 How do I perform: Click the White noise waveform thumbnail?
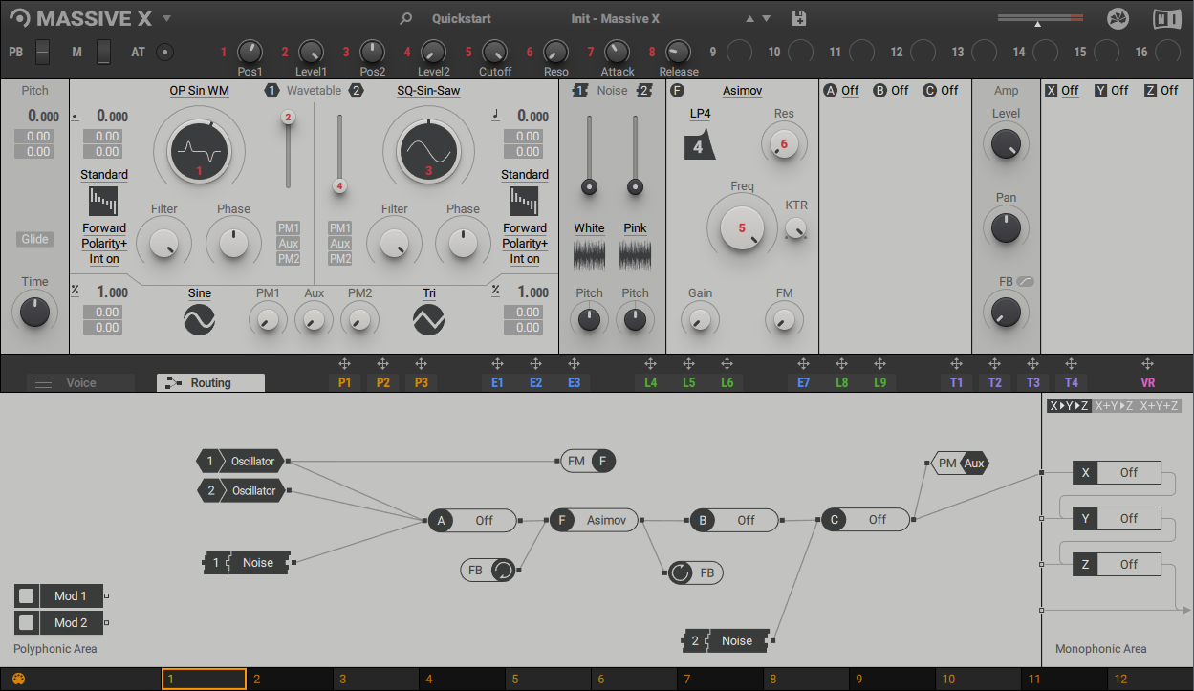pos(589,254)
